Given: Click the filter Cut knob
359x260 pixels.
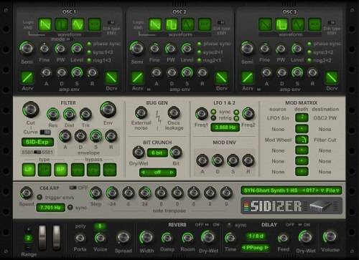Looking at the screenshot, I should coord(31,110).
